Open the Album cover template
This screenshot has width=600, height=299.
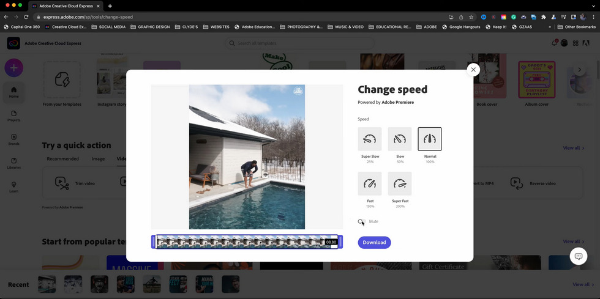[x=536, y=83]
